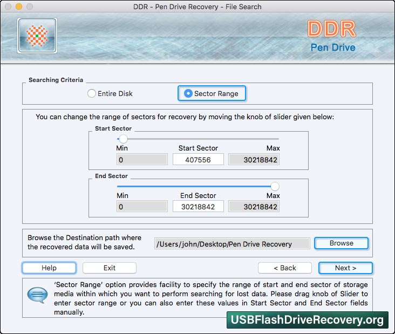Click the End Sector Max field

click(x=254, y=207)
